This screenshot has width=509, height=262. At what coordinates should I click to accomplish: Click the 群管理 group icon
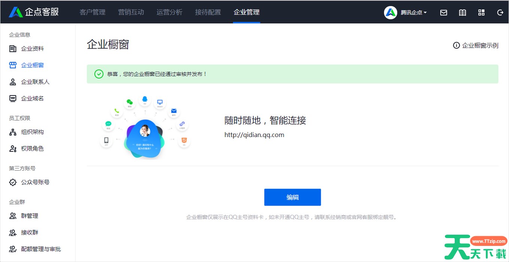12,216
